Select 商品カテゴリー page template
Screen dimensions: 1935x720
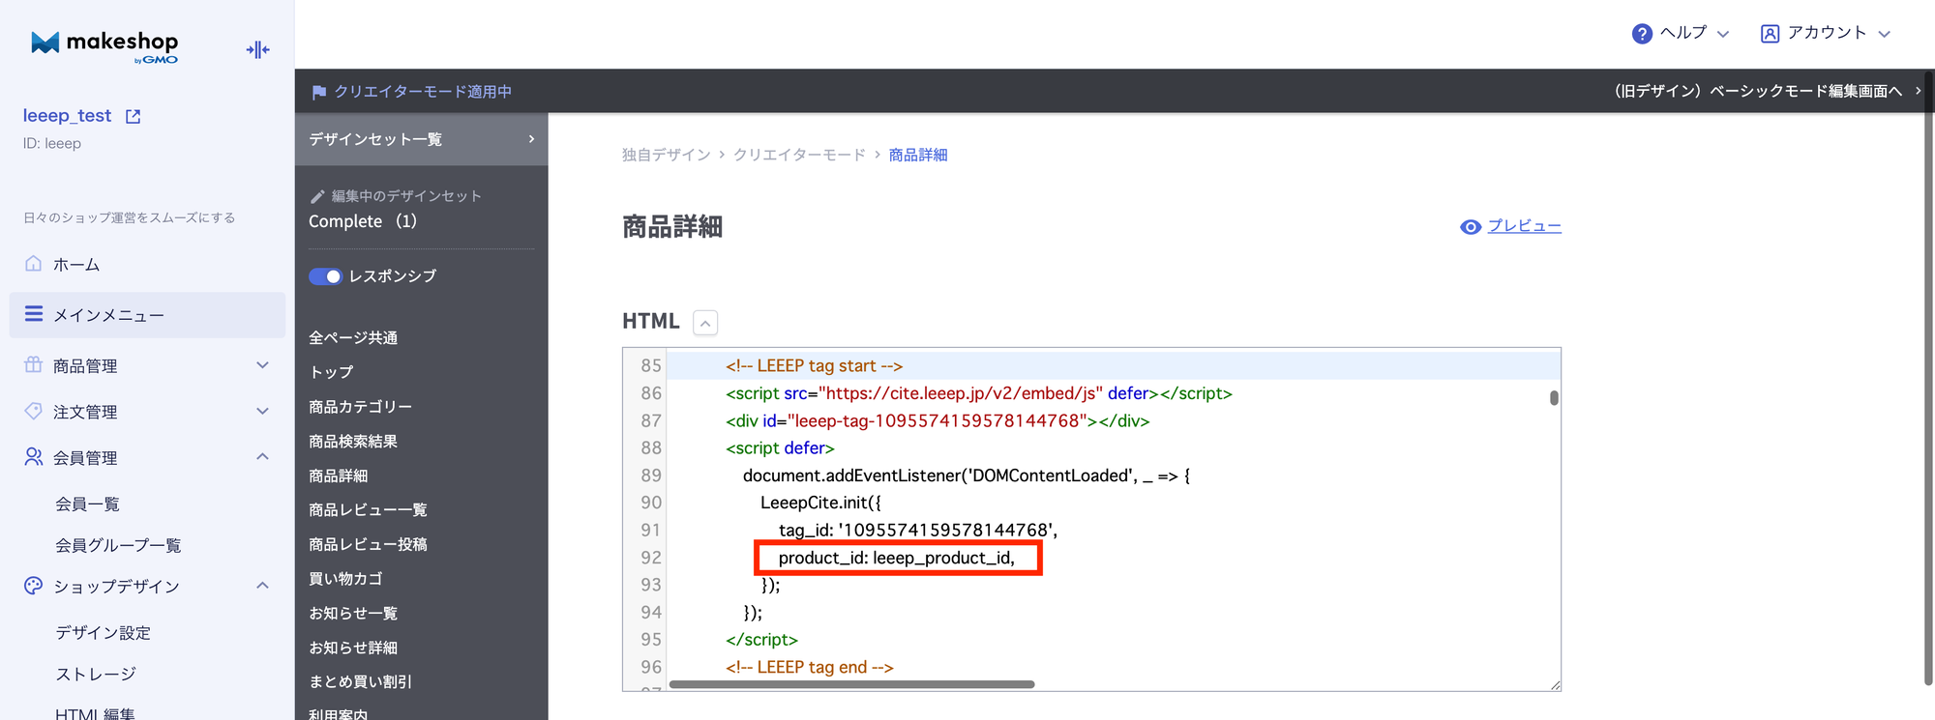(360, 407)
